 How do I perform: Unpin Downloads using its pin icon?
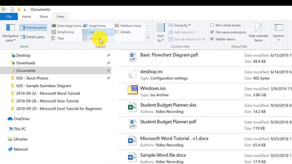[109, 63]
